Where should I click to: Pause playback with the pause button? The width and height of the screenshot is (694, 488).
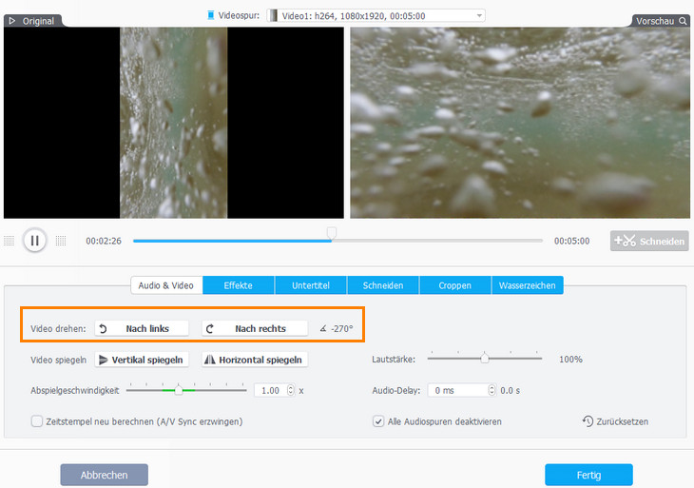(35, 241)
